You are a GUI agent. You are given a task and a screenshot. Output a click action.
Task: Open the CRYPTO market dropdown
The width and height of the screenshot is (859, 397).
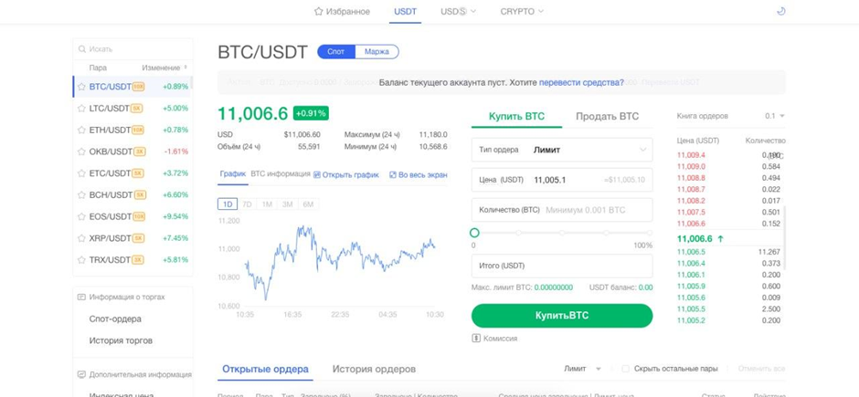(x=522, y=12)
